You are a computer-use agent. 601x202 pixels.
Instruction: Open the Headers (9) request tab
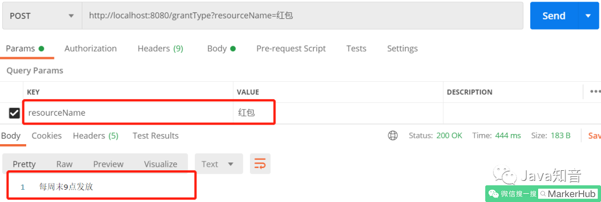(160, 48)
